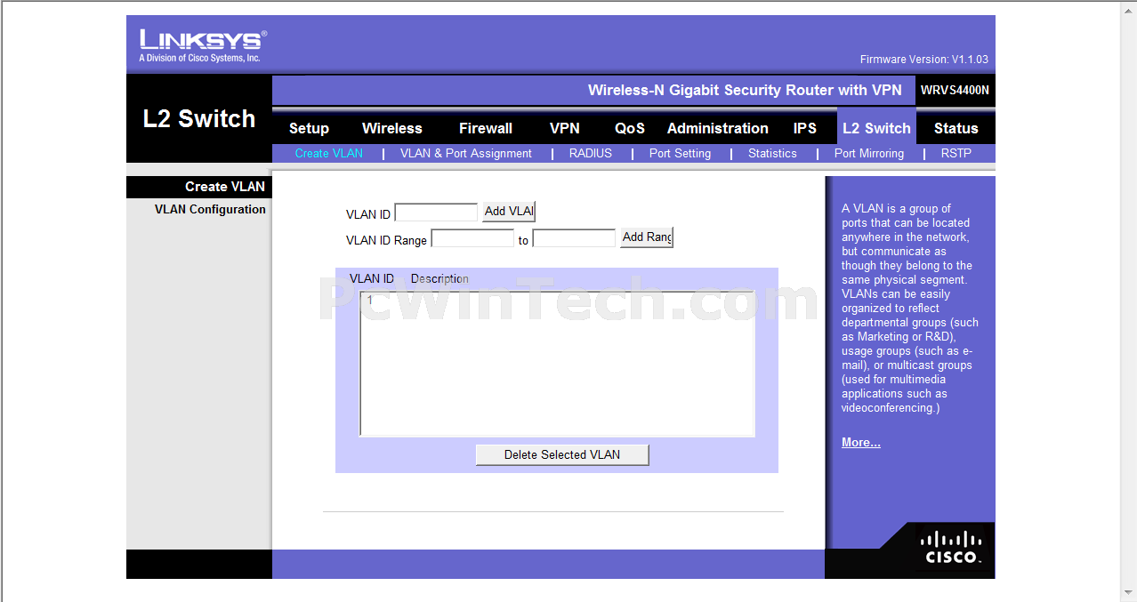Click the L2 Switch tab
The image size is (1137, 602).
pyautogui.click(x=876, y=128)
